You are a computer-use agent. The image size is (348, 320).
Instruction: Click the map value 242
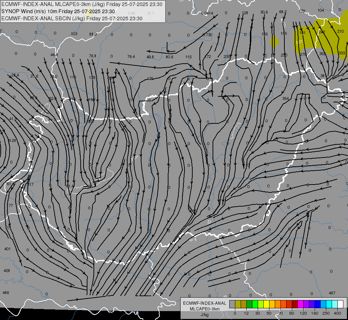tap(322, 32)
